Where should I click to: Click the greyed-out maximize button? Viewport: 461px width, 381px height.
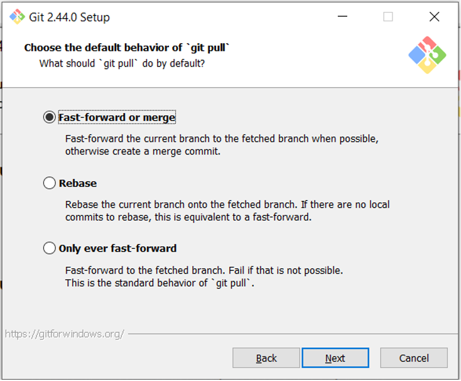coord(388,17)
